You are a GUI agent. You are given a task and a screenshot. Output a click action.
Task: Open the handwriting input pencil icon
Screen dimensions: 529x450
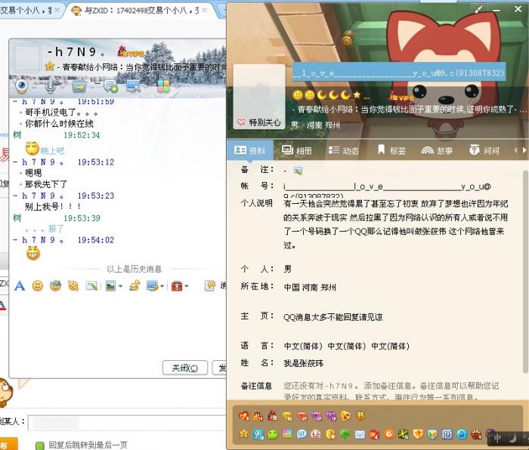pyautogui.click(x=91, y=286)
